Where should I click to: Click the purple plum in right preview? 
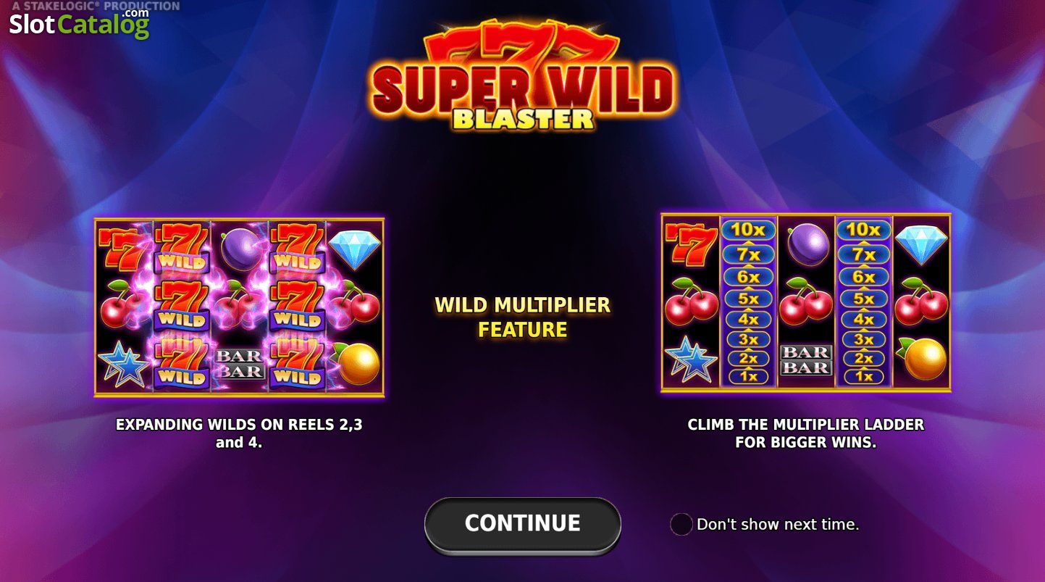coord(805,244)
